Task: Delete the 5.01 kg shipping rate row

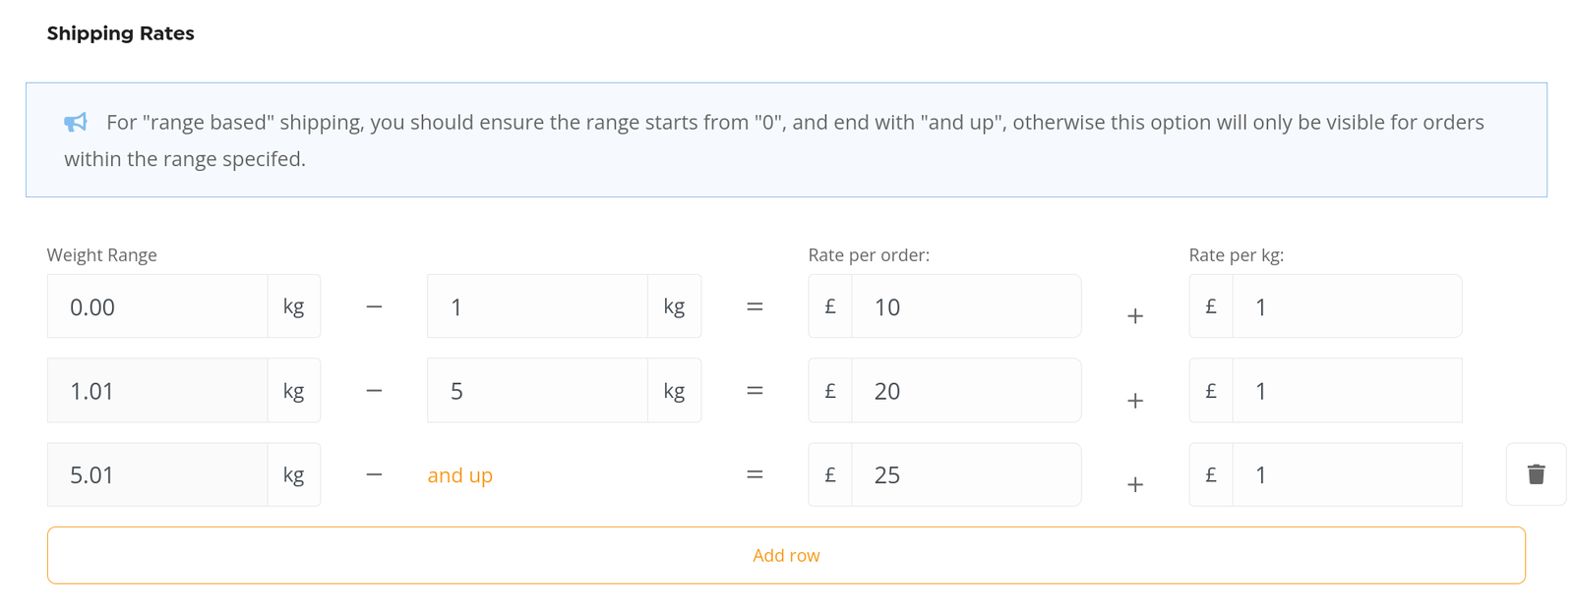Action: 1536,474
